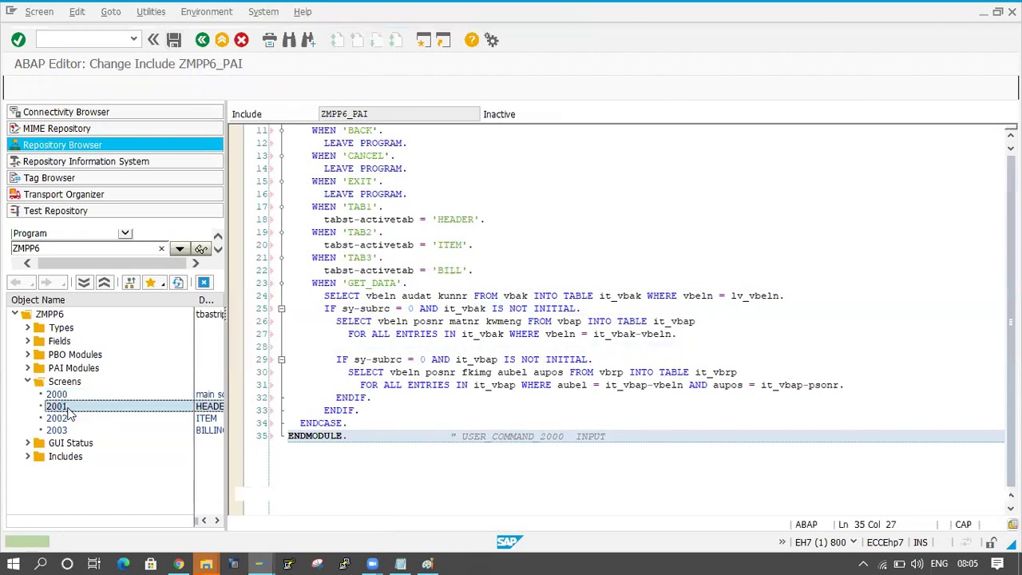Click Display object glasses icon beside ZMPP6
Viewport: 1022px width, 575px height.
[x=201, y=248]
